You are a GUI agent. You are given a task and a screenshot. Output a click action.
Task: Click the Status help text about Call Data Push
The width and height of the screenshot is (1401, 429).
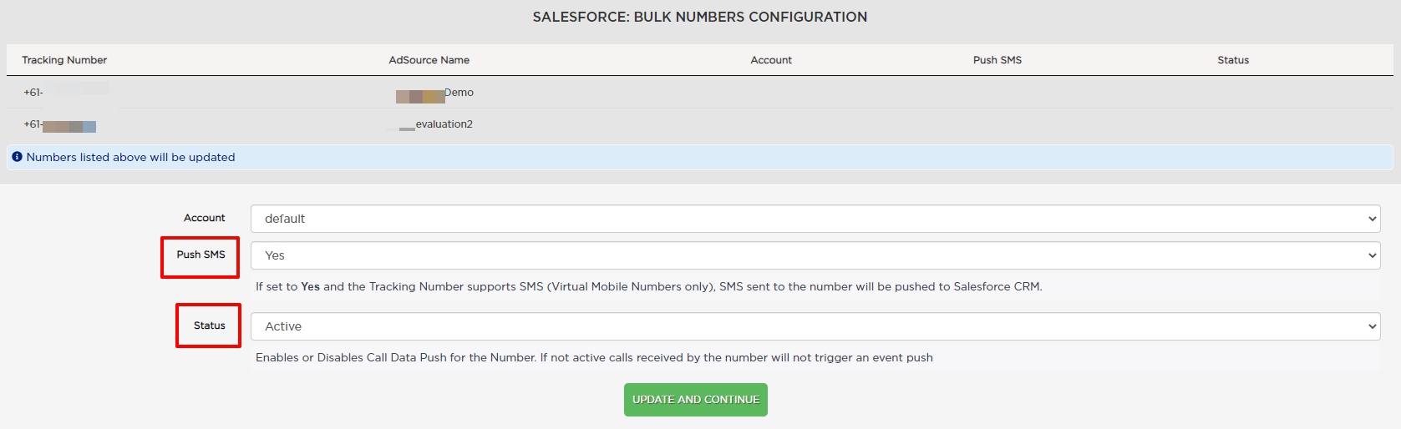tap(594, 357)
